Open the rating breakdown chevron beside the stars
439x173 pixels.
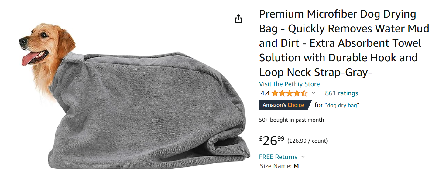[314, 93]
